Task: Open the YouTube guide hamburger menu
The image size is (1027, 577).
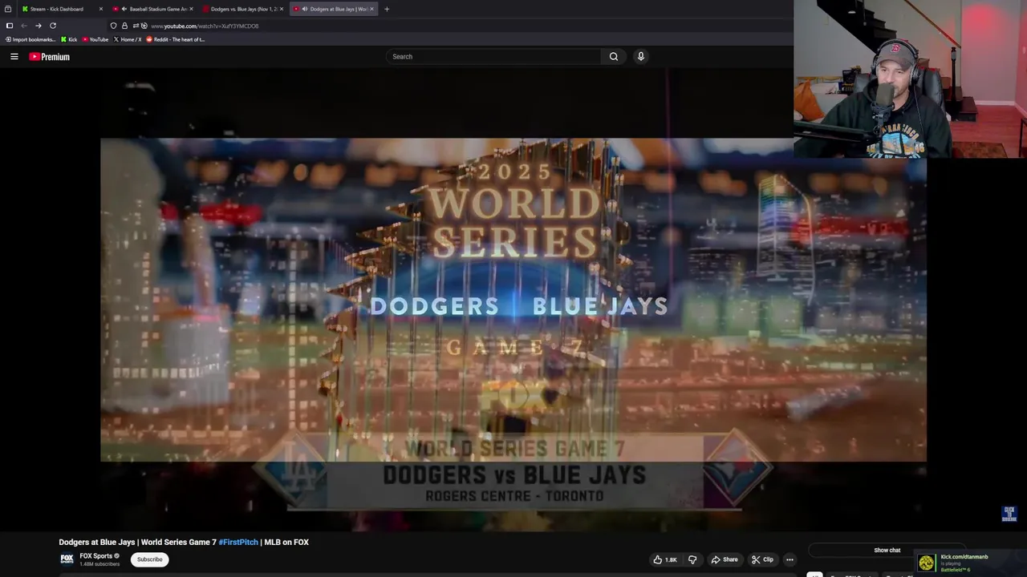Action: point(14,57)
